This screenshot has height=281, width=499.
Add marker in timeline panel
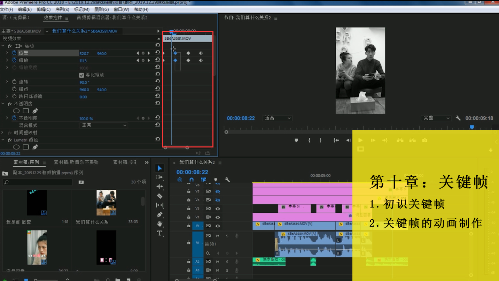click(x=216, y=180)
